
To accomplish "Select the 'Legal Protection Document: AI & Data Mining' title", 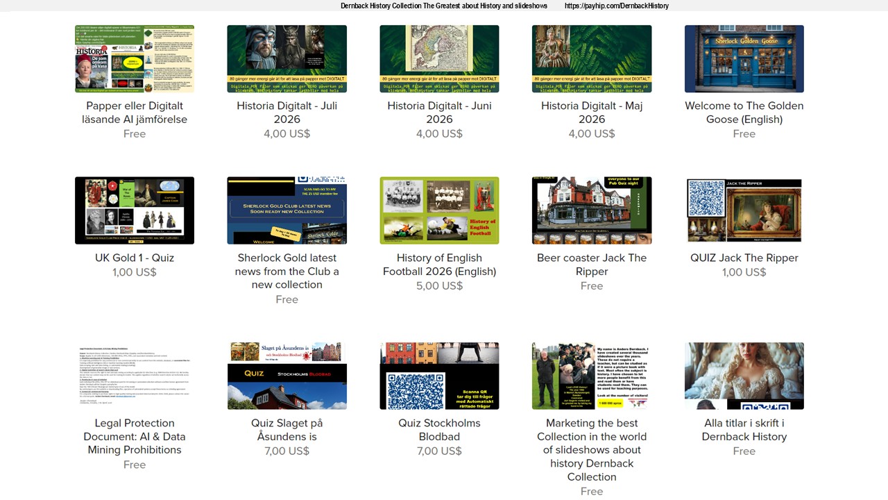I will coord(135,436).
